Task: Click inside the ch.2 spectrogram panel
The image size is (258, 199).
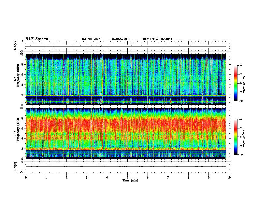Action: 126,133
